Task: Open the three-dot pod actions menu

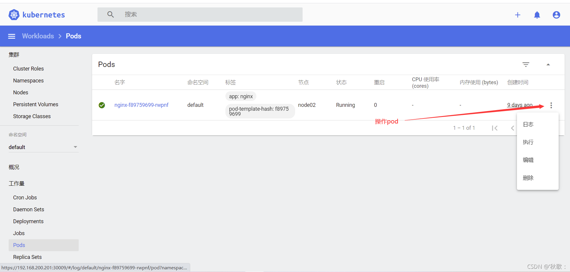Action: point(551,105)
